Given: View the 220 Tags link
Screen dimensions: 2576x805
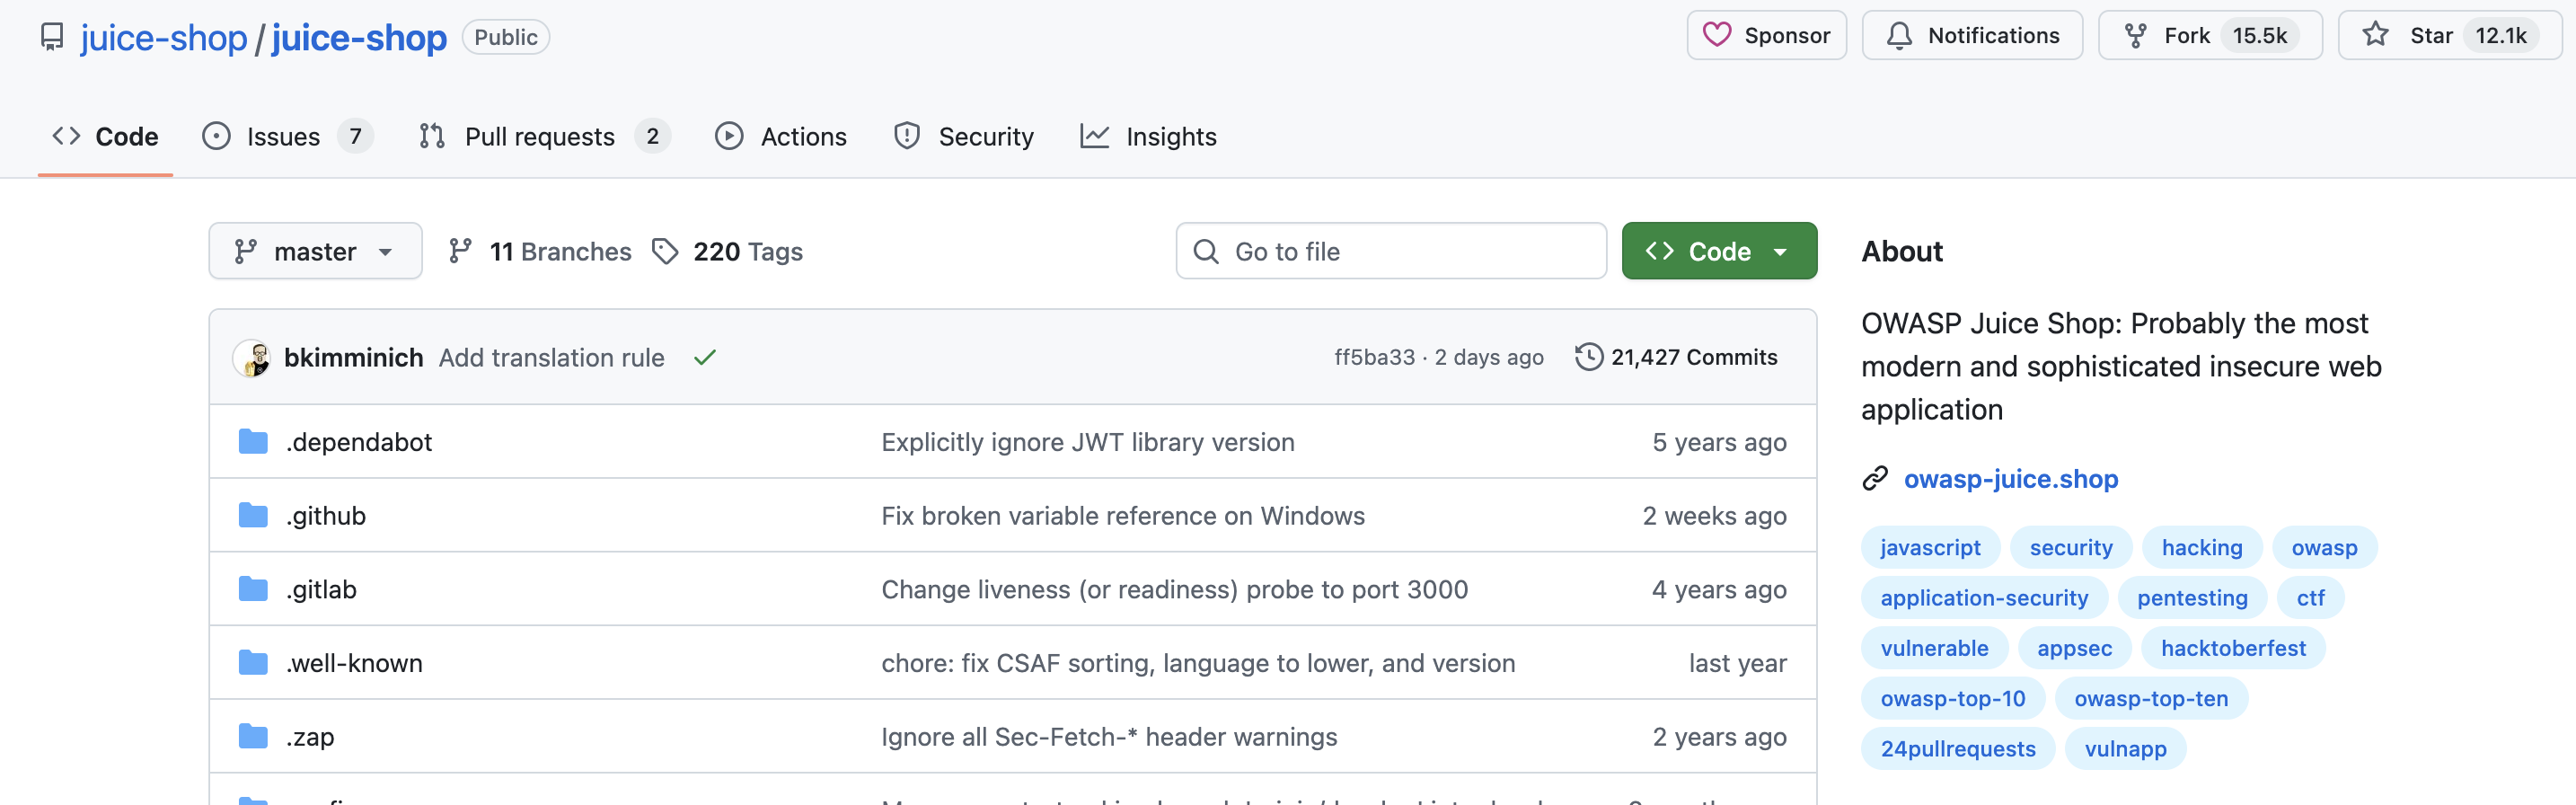Looking at the screenshot, I should click(747, 252).
